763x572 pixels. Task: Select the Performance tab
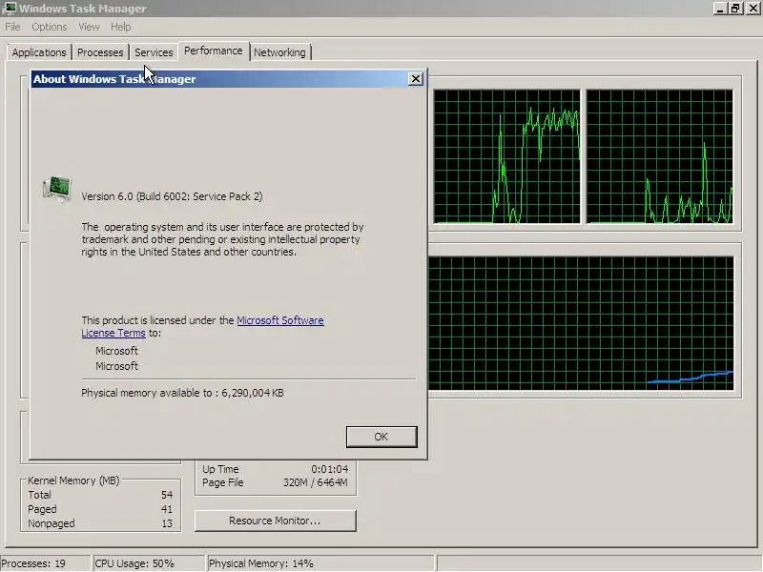(x=213, y=51)
